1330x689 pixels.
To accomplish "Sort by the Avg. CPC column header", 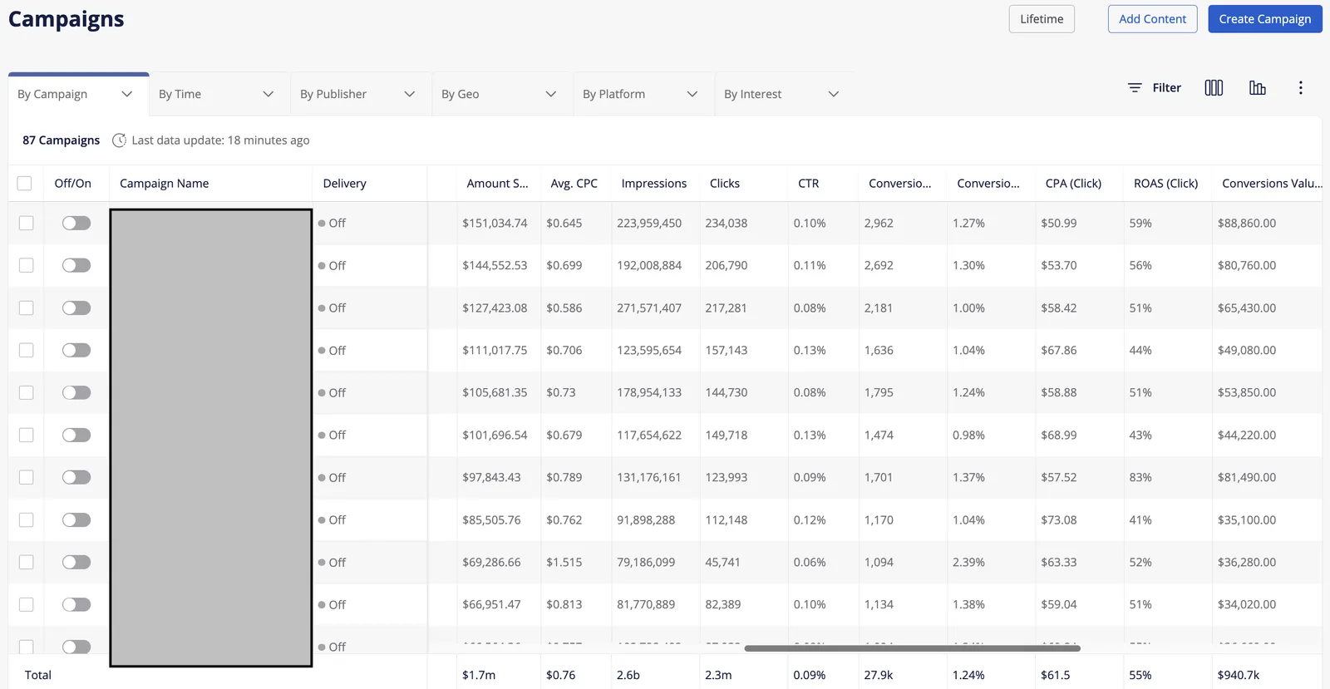I will click(574, 184).
